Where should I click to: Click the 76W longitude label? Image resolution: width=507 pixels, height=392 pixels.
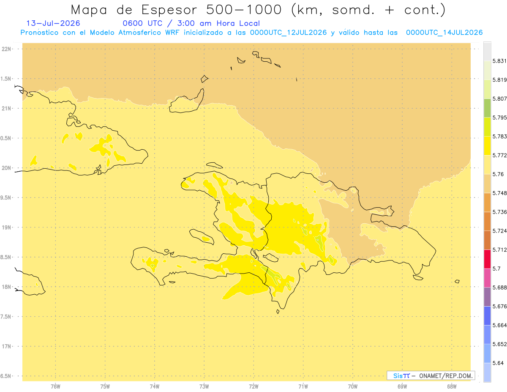tap(55, 387)
